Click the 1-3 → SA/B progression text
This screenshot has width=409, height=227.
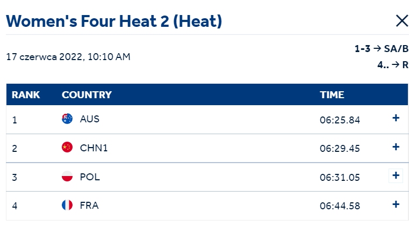(382, 49)
